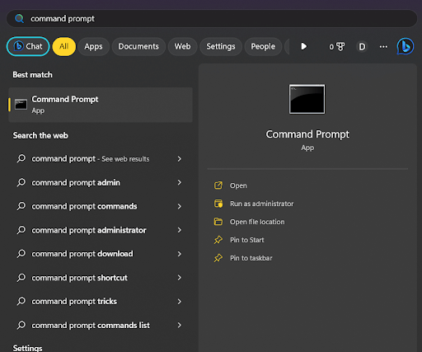Click the large Bing icon at top right
Screen dimensions: 422x352
pos(406,46)
